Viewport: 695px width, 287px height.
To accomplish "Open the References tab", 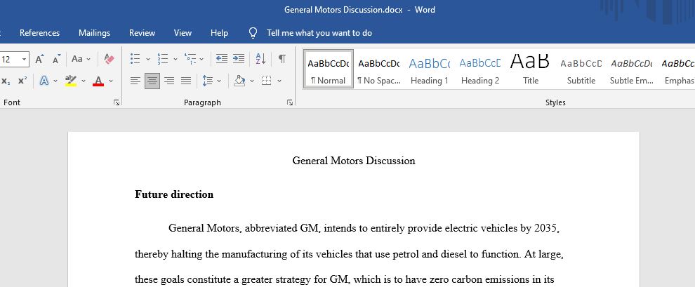I will [x=39, y=33].
